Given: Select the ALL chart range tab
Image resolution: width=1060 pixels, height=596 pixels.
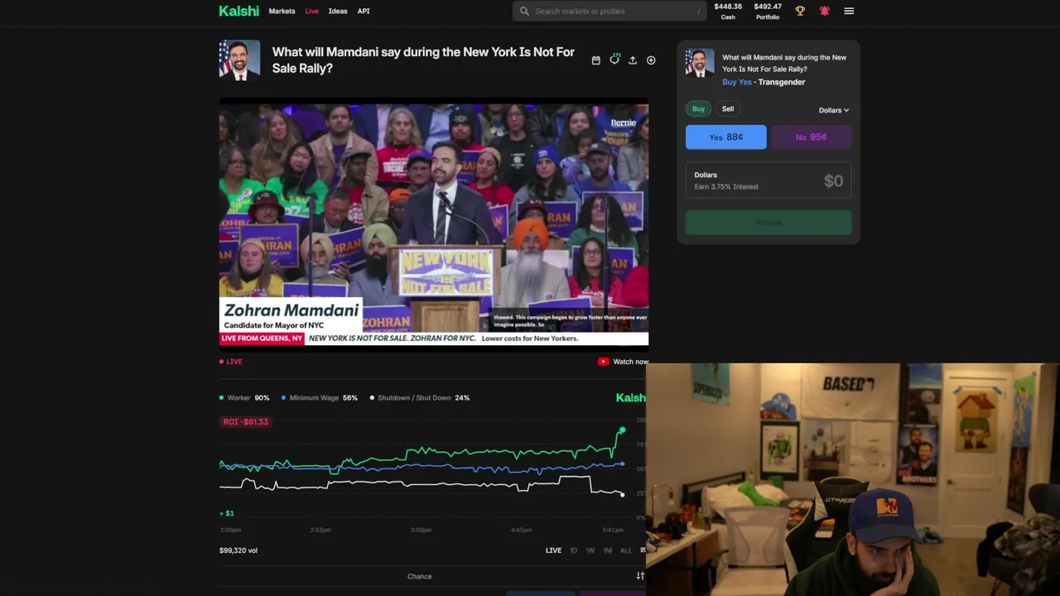Looking at the screenshot, I should 626,550.
